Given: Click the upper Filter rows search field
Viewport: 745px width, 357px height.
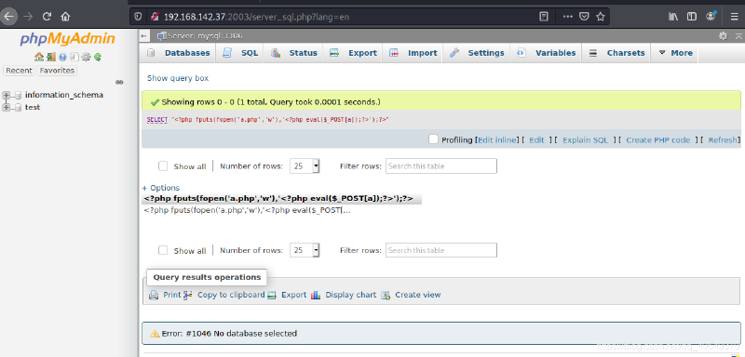Looking at the screenshot, I should point(441,165).
